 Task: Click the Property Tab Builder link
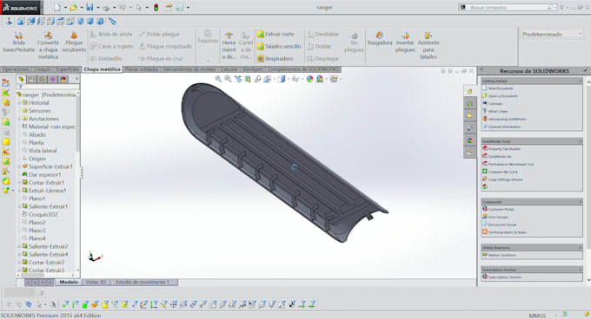tap(504, 149)
